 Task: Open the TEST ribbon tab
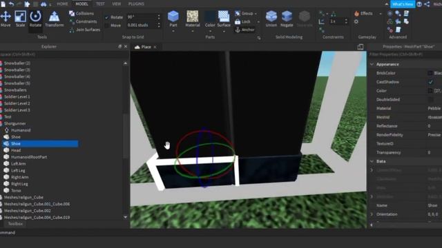coord(100,4)
